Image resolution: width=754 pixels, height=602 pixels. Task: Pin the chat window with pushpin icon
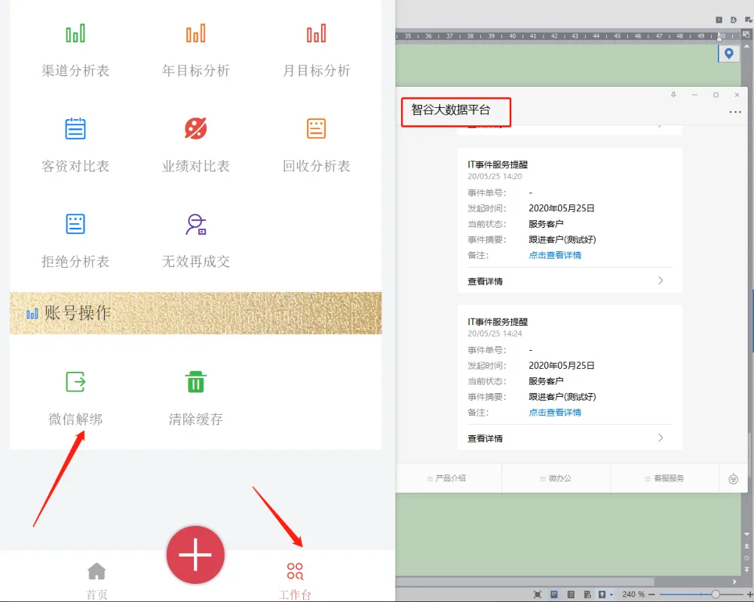coord(673,95)
